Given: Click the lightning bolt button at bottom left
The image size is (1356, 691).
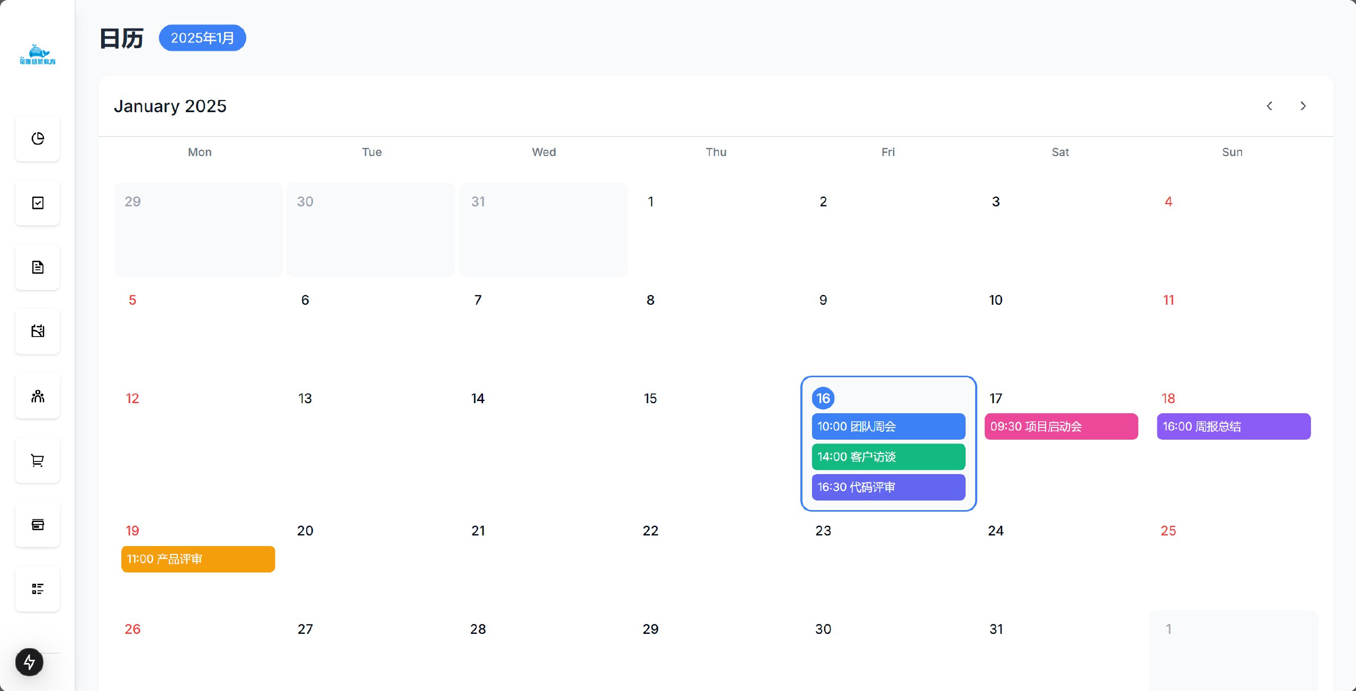Looking at the screenshot, I should [29, 661].
